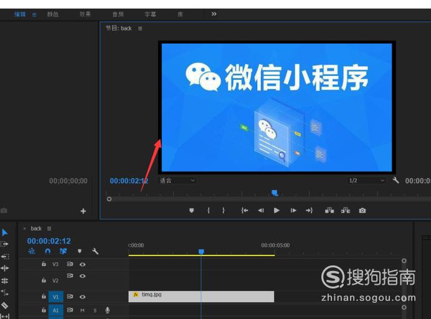Solo the A1 track
431x319 pixels.
[x=95, y=310]
